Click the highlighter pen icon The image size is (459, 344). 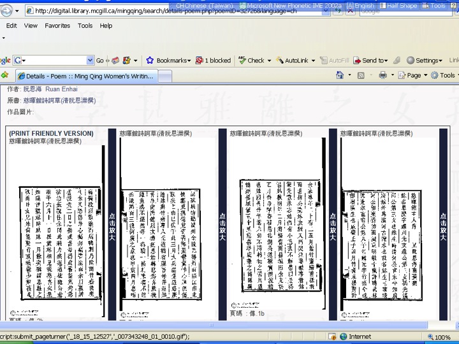pos(397,61)
